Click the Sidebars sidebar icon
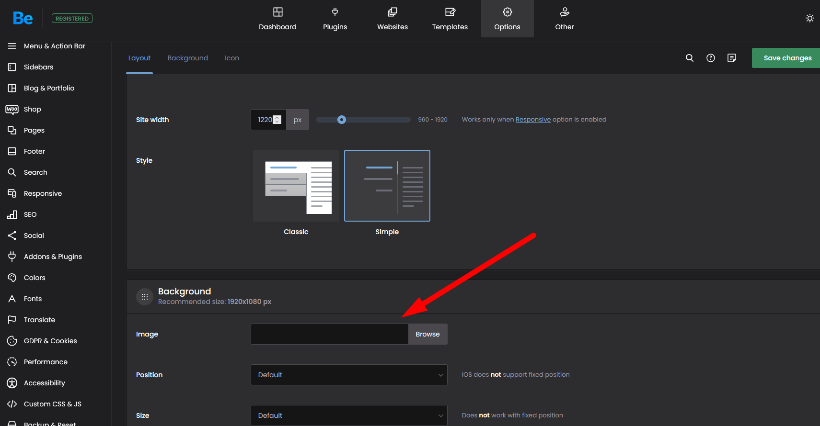The width and height of the screenshot is (820, 426). 12,67
